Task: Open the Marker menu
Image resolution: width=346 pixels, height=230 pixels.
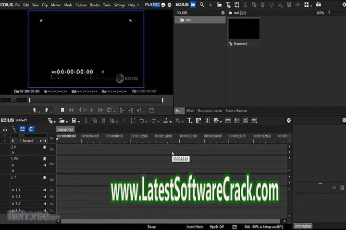Action: (x=56, y=5)
